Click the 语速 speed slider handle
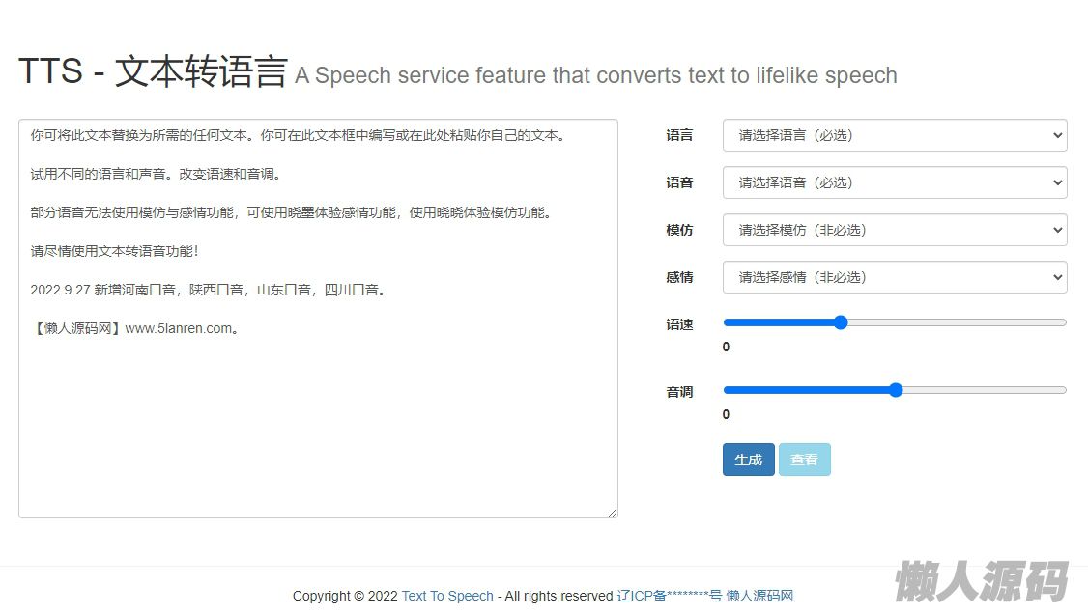The width and height of the screenshot is (1088, 615). pyautogui.click(x=841, y=322)
